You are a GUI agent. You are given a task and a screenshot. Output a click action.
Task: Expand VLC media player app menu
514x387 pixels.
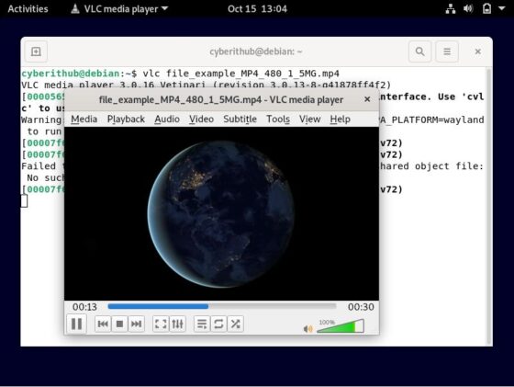click(119, 8)
